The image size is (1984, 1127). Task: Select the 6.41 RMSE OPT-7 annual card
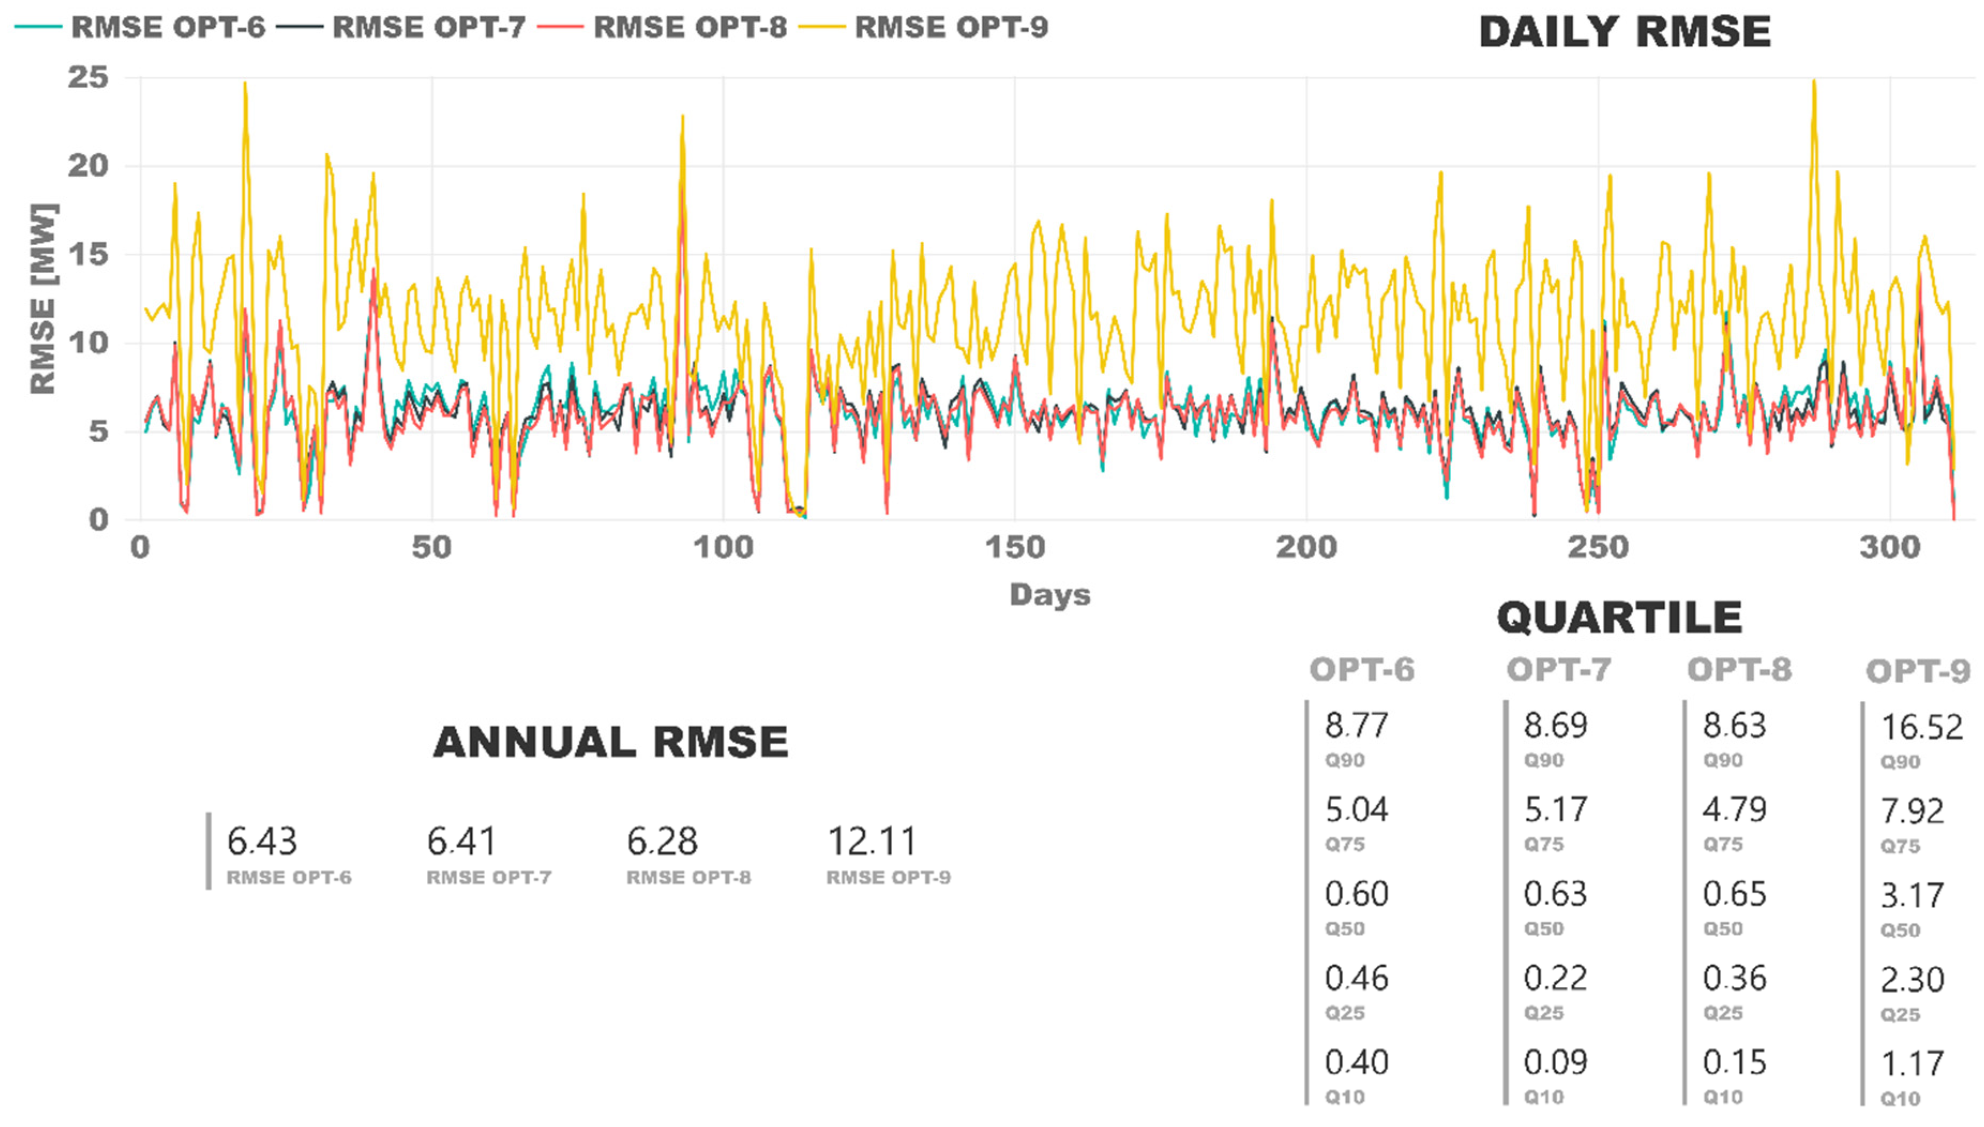click(x=462, y=842)
